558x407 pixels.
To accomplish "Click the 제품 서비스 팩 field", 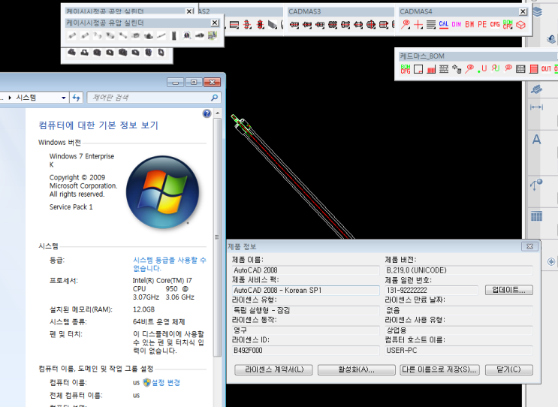I will [306, 291].
